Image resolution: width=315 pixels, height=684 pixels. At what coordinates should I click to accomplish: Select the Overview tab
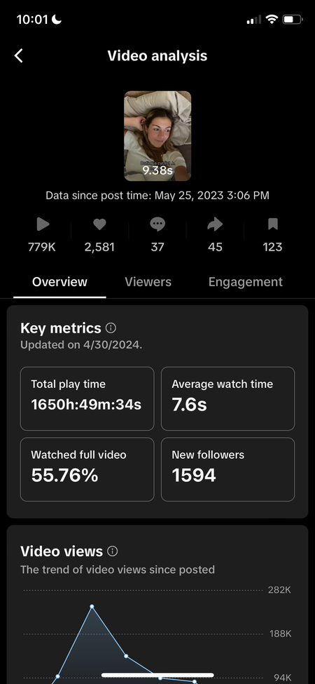59,282
